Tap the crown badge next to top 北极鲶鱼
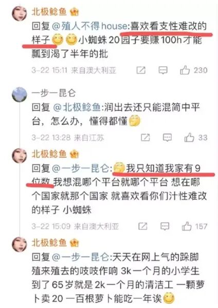 coord(74,12)
